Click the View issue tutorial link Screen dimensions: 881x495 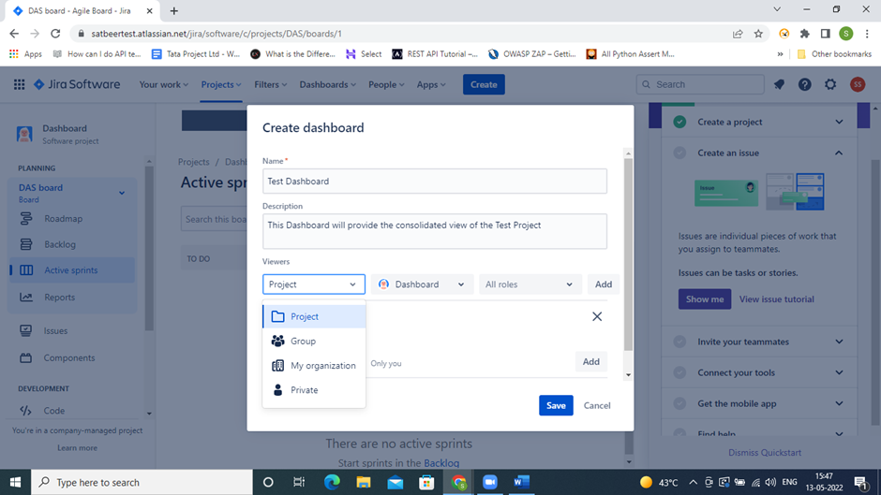point(776,299)
